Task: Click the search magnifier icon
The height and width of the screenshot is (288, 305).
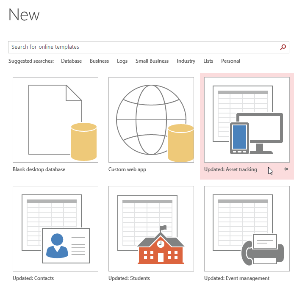Action: click(x=283, y=47)
